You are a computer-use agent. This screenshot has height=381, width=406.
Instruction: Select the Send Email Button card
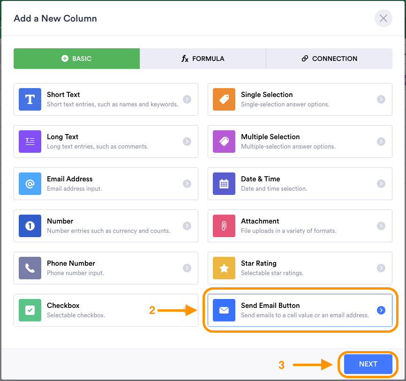point(300,310)
